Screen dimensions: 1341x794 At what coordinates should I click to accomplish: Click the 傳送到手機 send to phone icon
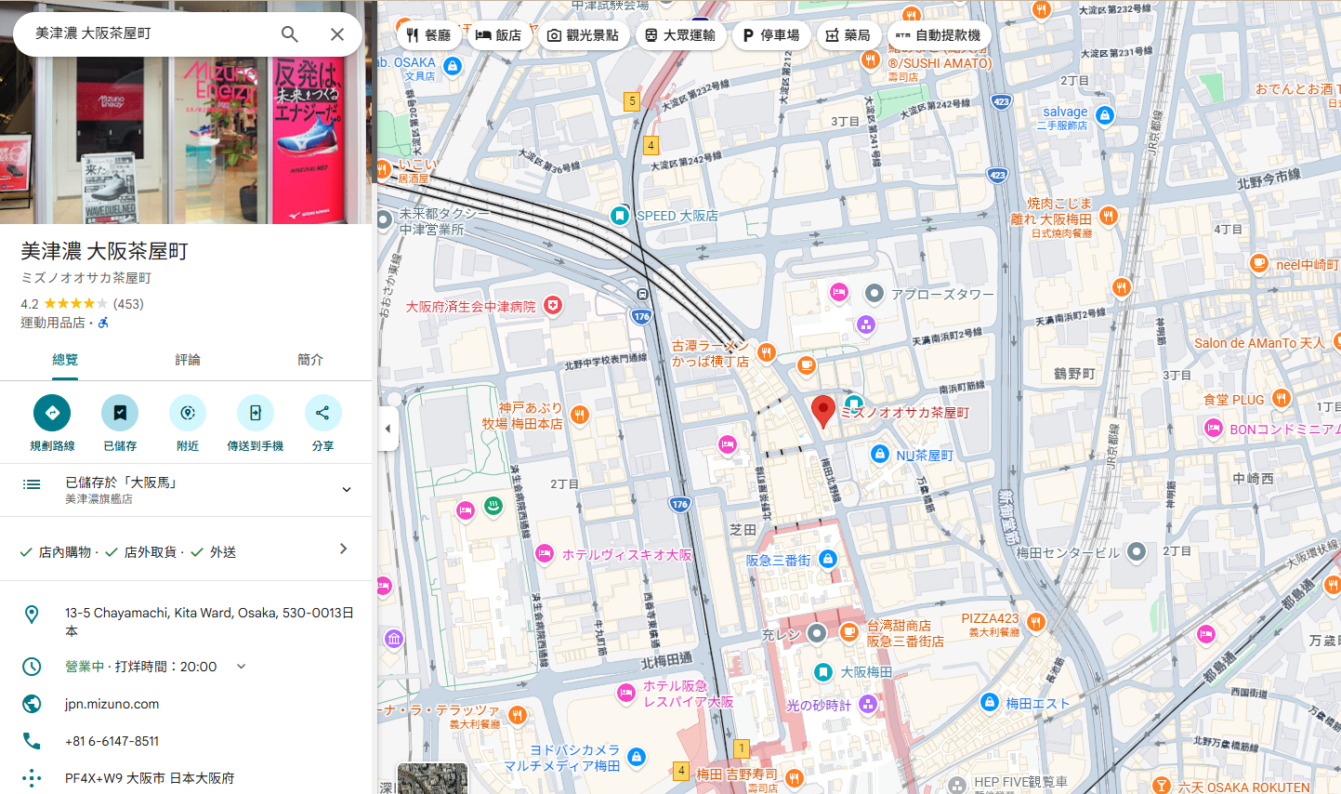(256, 413)
